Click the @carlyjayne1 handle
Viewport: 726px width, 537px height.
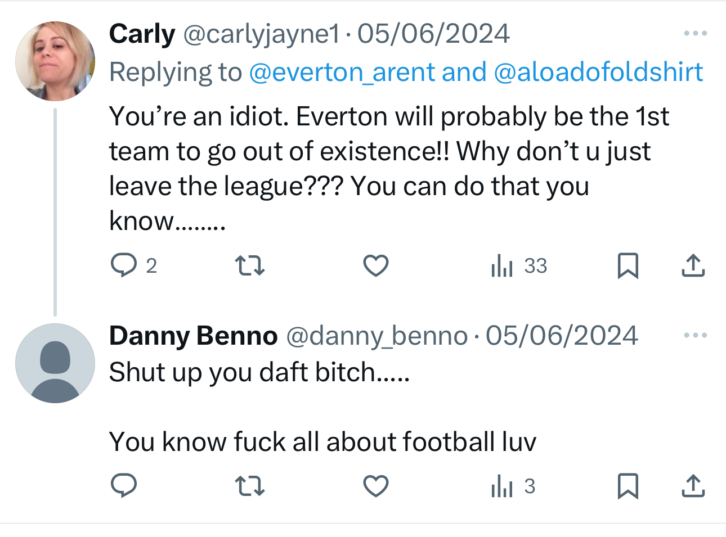[x=262, y=34]
